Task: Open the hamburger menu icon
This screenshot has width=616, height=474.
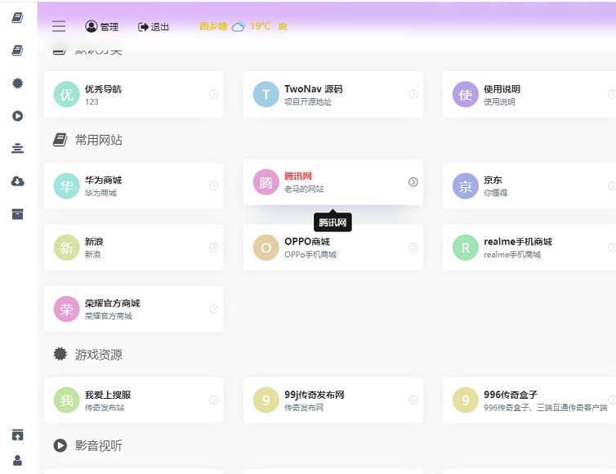Action: pyautogui.click(x=59, y=26)
